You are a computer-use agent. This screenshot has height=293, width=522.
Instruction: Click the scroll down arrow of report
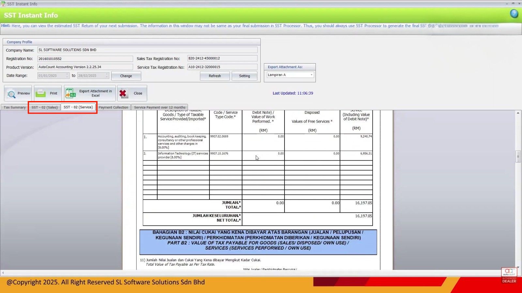tap(518, 267)
